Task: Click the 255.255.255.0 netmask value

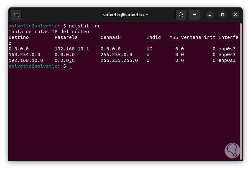Action: (119, 60)
